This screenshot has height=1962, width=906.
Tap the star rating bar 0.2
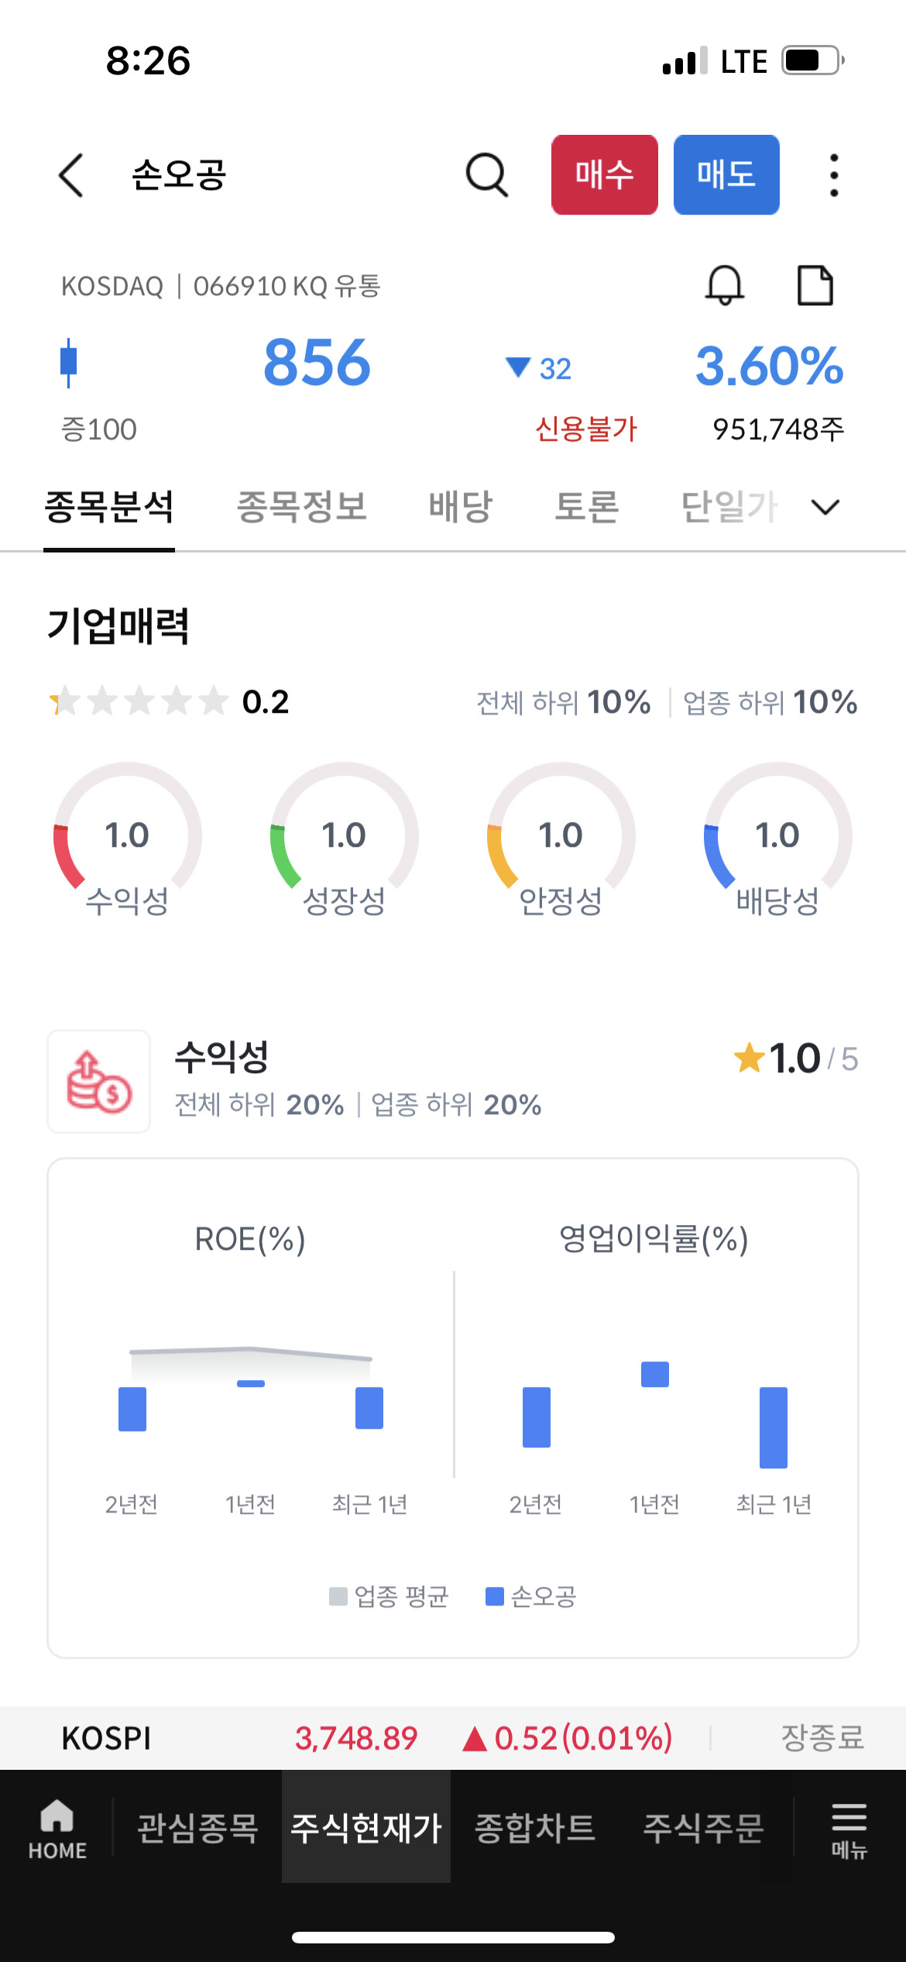[x=169, y=702]
